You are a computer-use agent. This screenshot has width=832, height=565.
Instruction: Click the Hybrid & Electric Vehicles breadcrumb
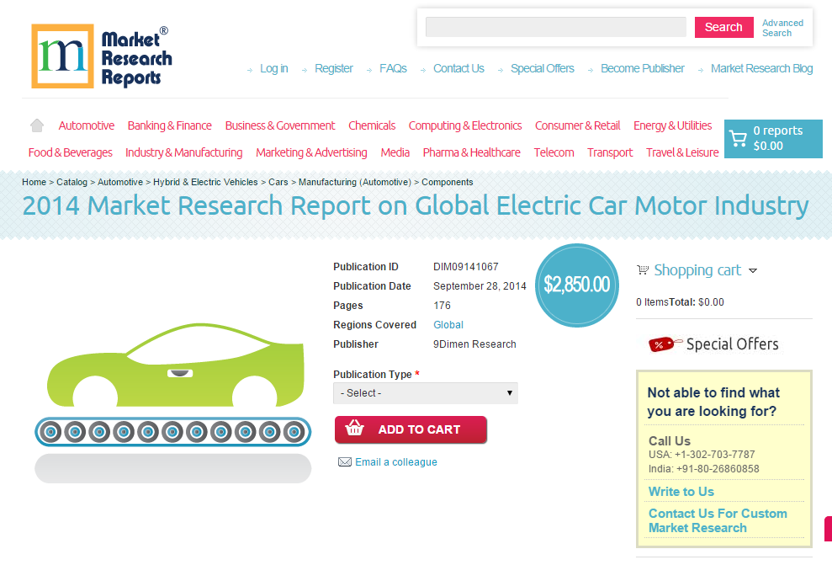click(x=205, y=182)
